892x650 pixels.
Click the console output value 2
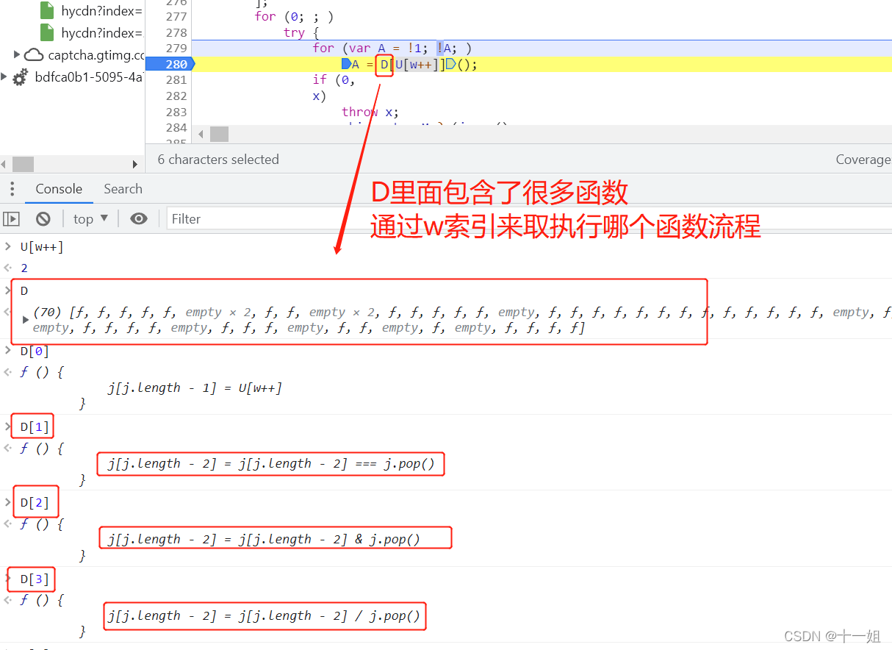pos(24,268)
